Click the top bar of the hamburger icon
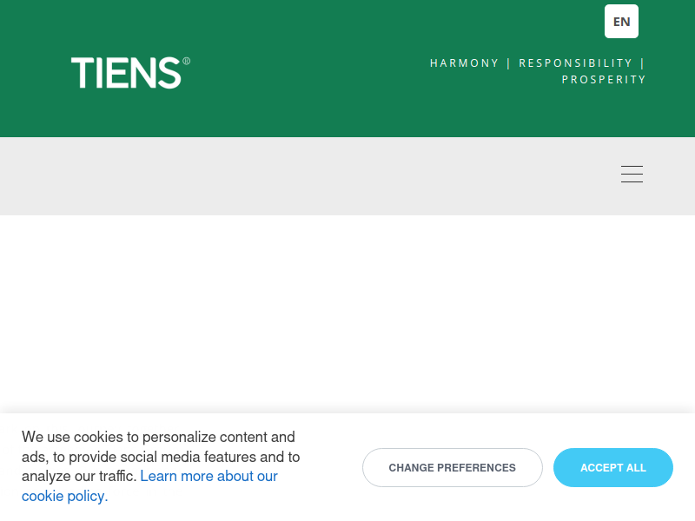The image size is (695, 521). pyautogui.click(x=632, y=166)
